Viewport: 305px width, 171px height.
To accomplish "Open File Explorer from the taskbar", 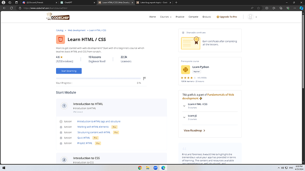I will [x=148, y=168].
